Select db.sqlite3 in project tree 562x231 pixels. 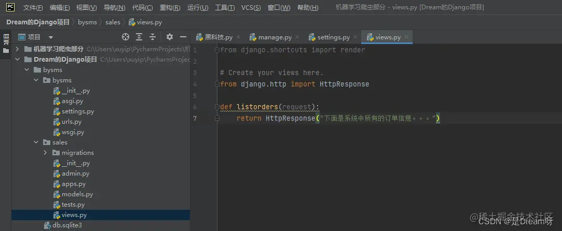pyautogui.click(x=101, y=225)
